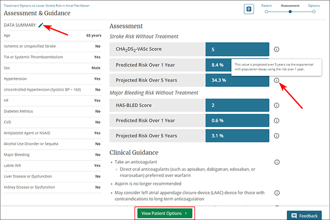
Task: Click the 'Treatment Options to Lower Stroke Risk' breadcrumb
Action: click(x=47, y=6)
